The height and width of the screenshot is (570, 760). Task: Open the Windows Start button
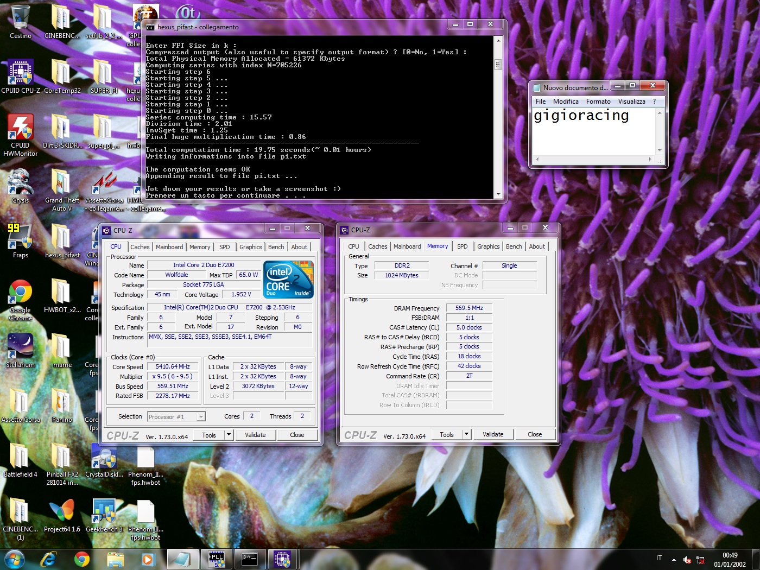tap(15, 559)
